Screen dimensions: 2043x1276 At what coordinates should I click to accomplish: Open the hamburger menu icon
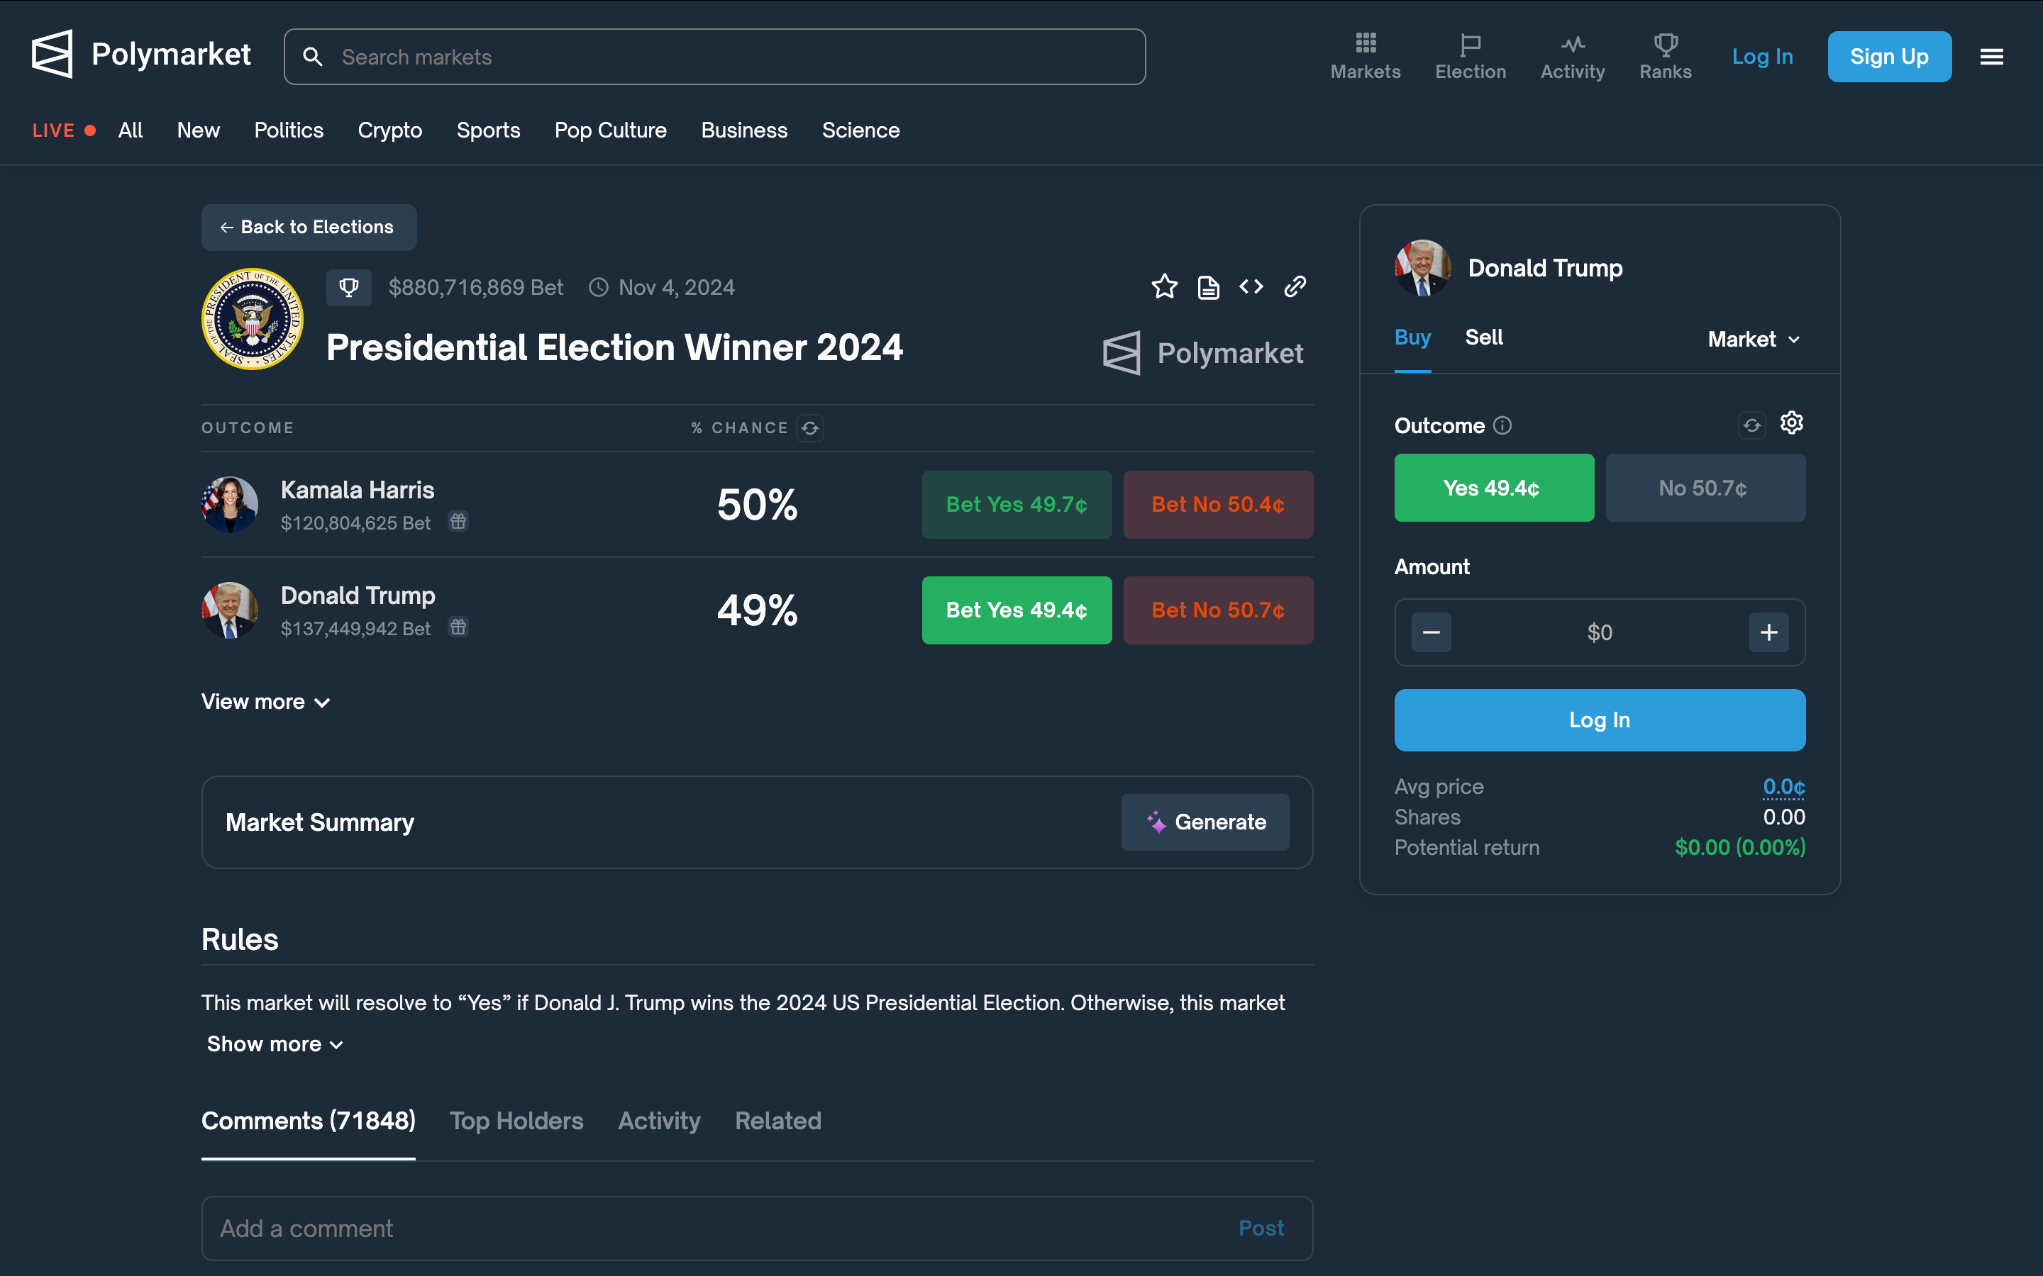1991,57
